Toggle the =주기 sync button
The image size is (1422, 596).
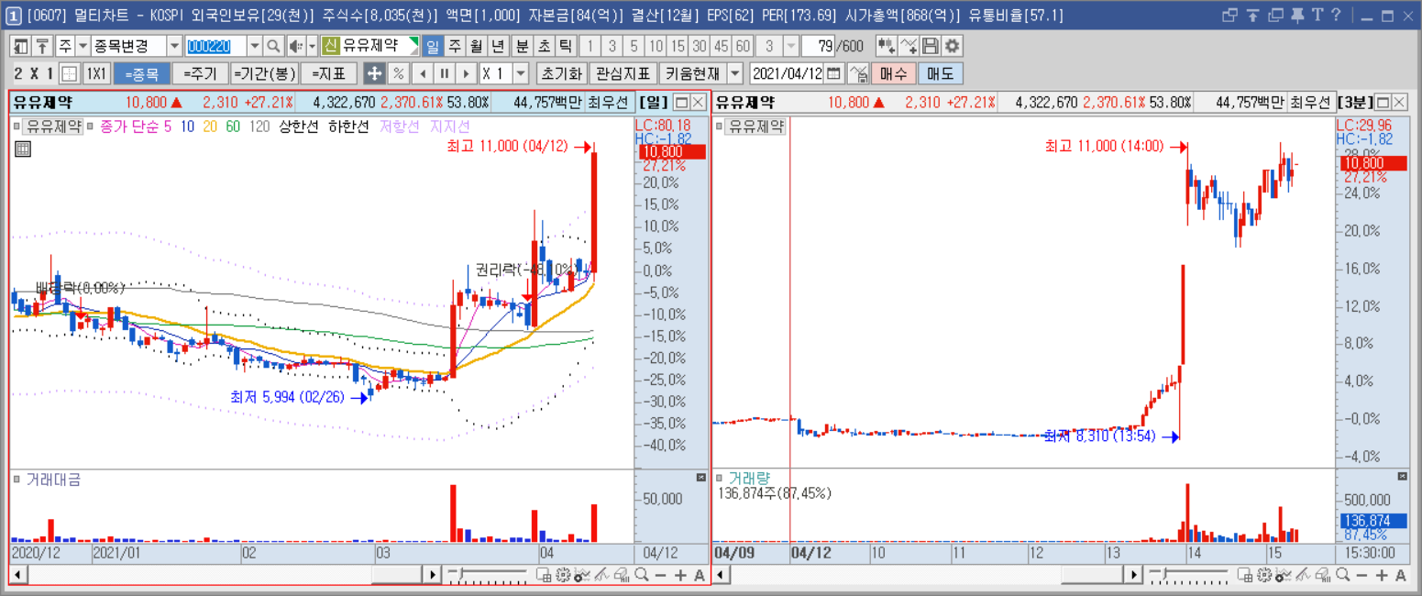200,73
